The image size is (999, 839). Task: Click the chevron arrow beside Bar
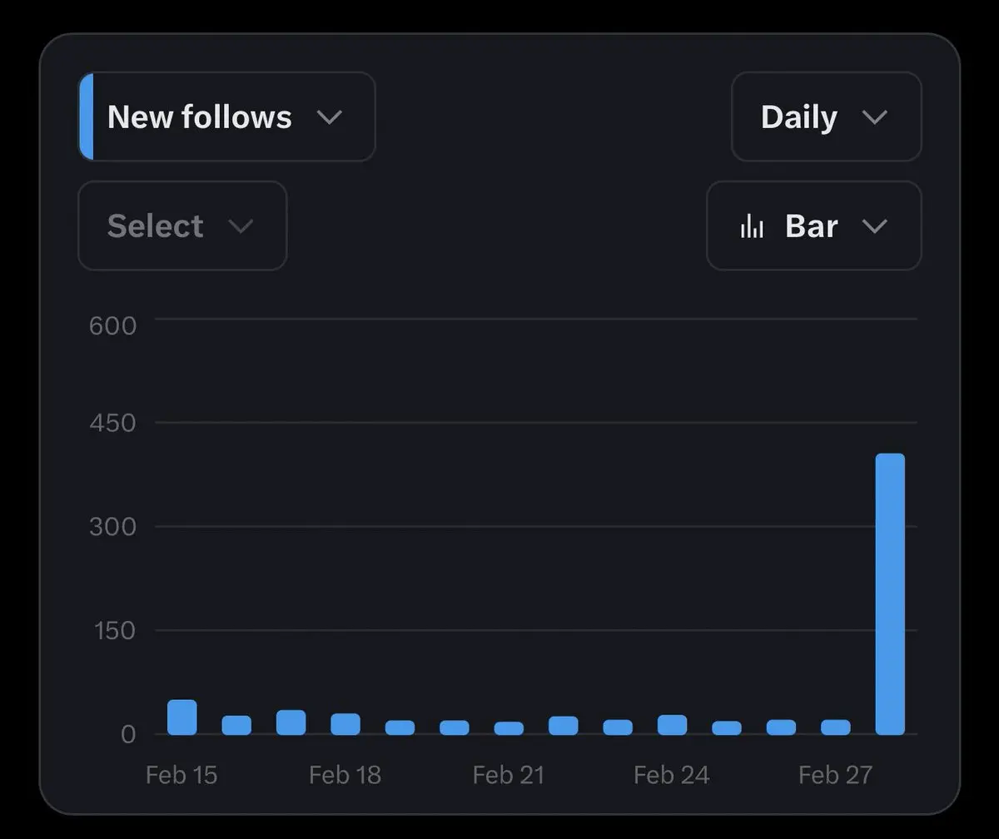(x=874, y=226)
